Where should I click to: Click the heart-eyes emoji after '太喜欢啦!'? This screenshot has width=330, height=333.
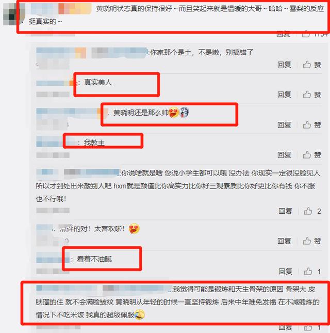click(x=134, y=229)
